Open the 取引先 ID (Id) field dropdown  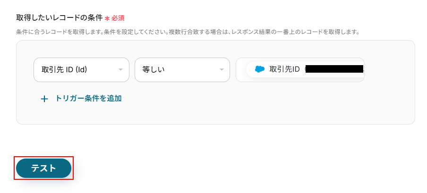[81, 70]
